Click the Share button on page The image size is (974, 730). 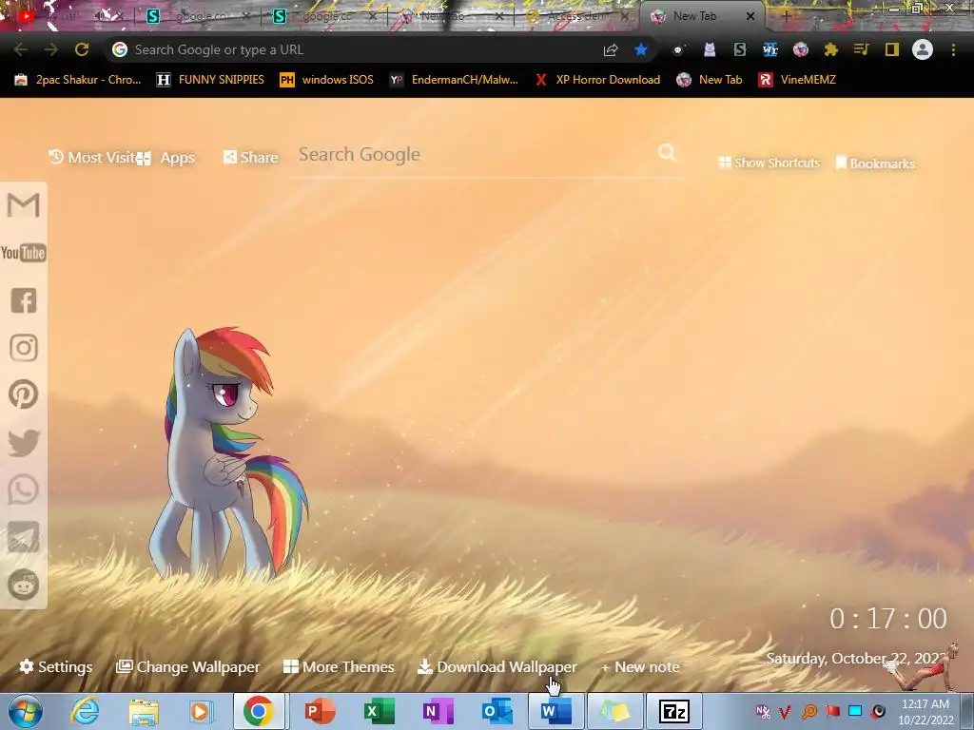pyautogui.click(x=251, y=157)
